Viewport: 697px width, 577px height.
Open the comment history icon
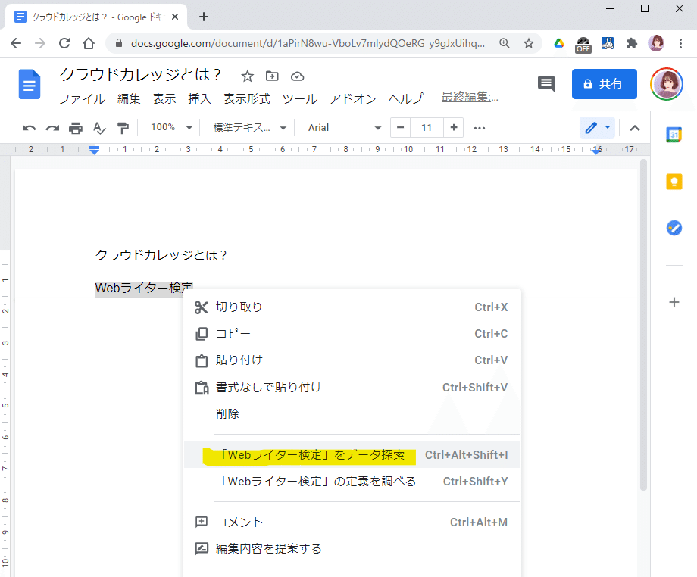tap(545, 84)
